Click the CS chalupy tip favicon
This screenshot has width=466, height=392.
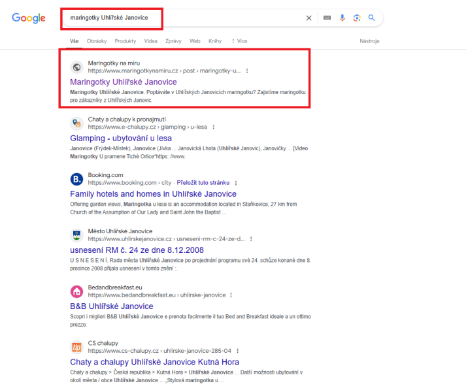click(77, 347)
